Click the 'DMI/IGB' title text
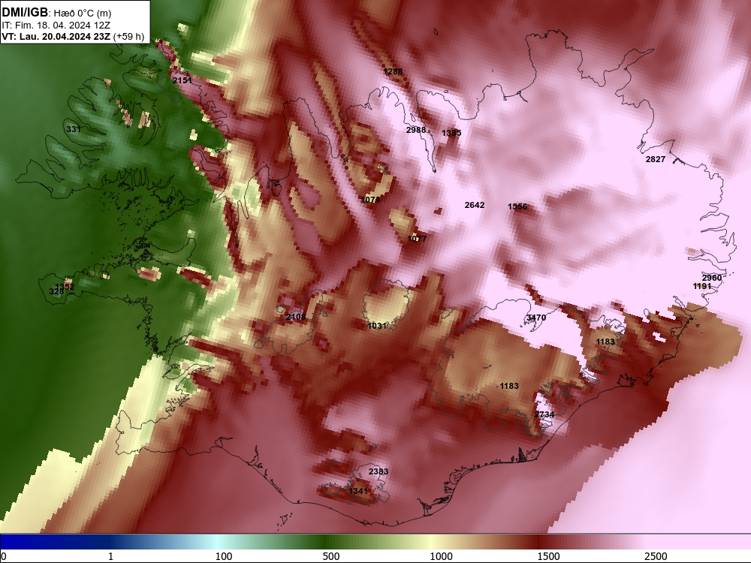Screen dimensions: 751x563 pos(25,13)
